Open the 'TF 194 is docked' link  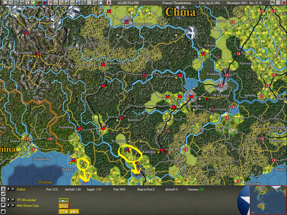click(26, 200)
